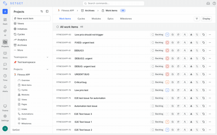Viewport: 217px width, 135px height.
Task: Open Backlog state dropdown for Critical bug
Action: [157, 82]
